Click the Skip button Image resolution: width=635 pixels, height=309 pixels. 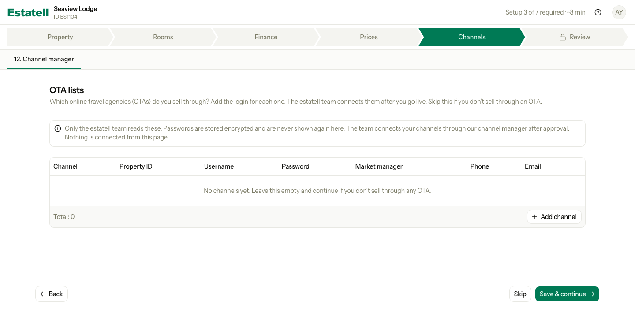click(x=520, y=294)
